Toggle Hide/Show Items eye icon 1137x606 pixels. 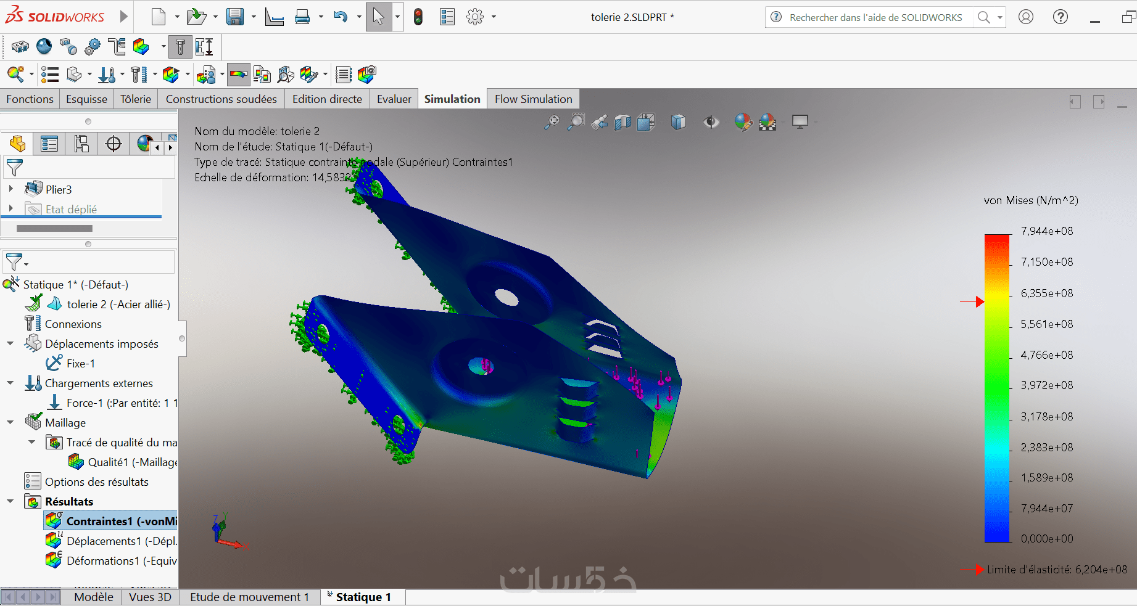(711, 122)
